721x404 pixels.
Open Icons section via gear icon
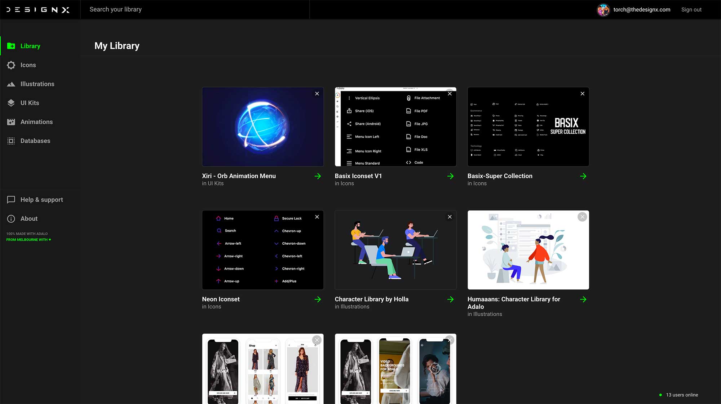[x=11, y=65]
